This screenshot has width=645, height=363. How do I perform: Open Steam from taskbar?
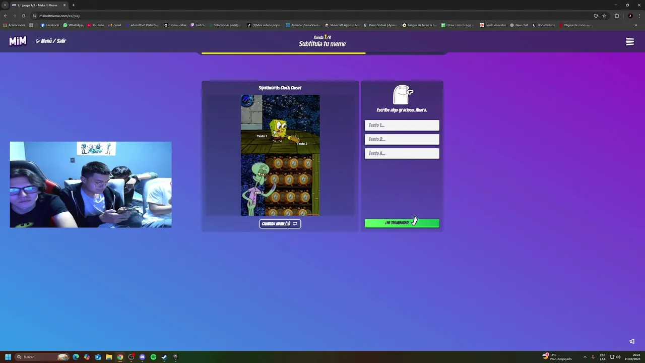[x=164, y=357]
